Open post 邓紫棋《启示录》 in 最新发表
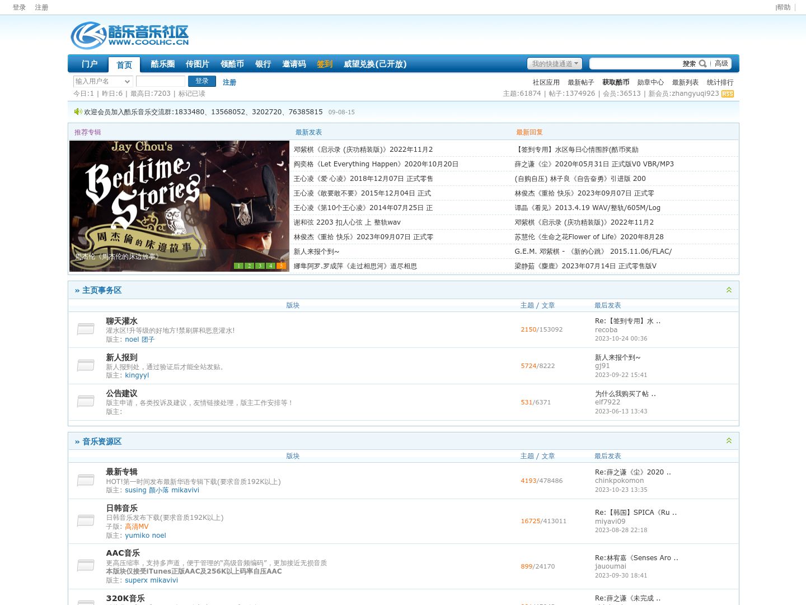 pyautogui.click(x=363, y=150)
